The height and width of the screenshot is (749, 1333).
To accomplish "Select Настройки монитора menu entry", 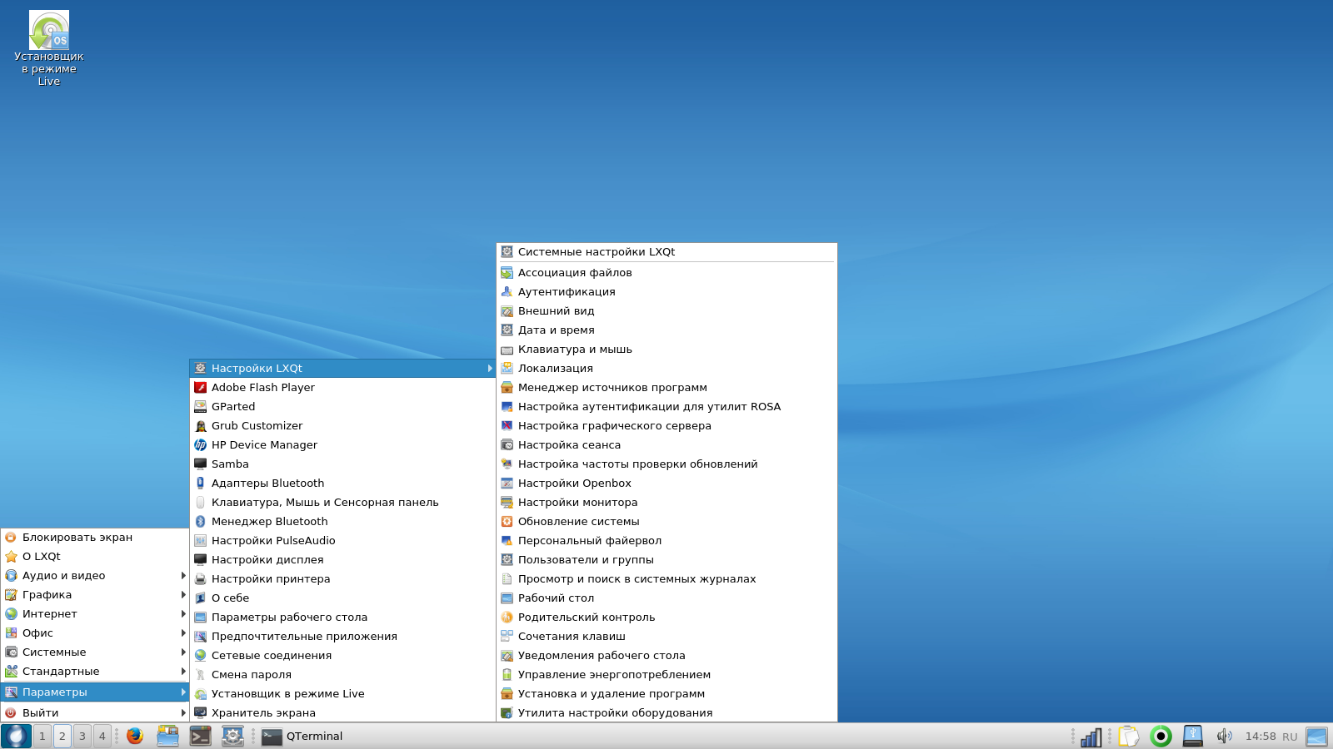I will click(x=577, y=503).
